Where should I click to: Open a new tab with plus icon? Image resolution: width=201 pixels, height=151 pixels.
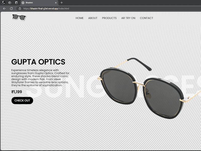[62, 3]
